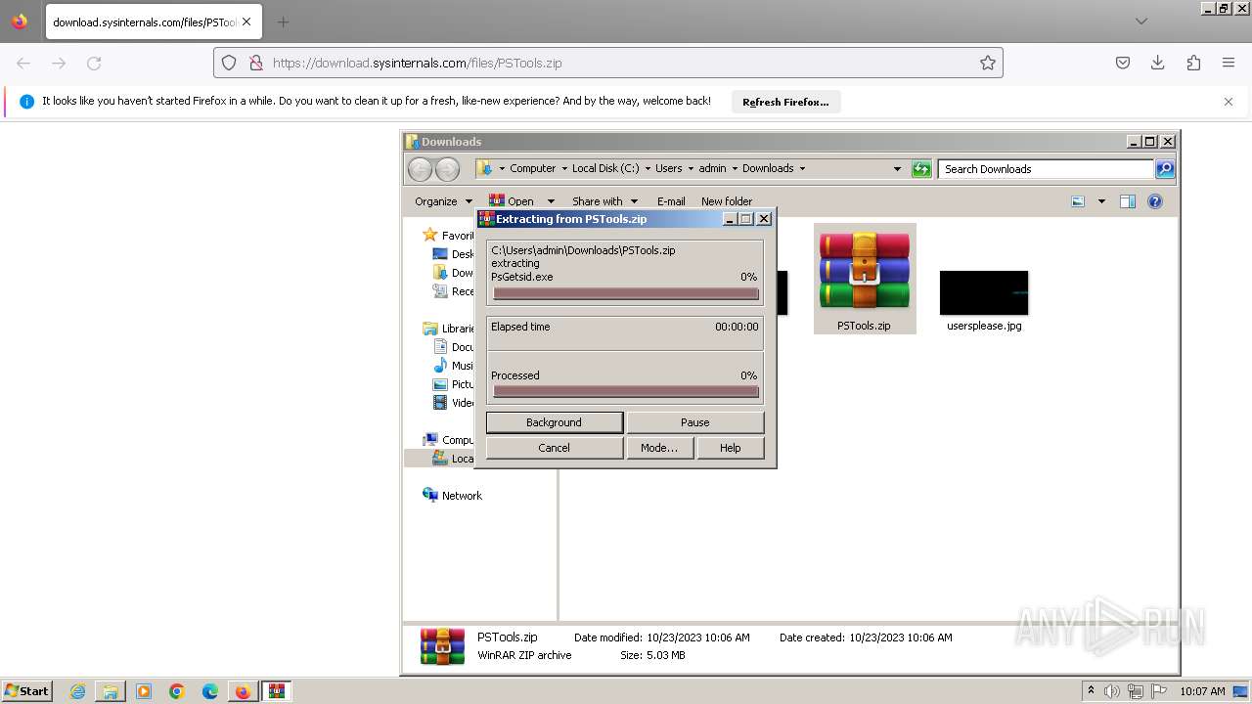Click the shield tracking protection icon

[229, 63]
